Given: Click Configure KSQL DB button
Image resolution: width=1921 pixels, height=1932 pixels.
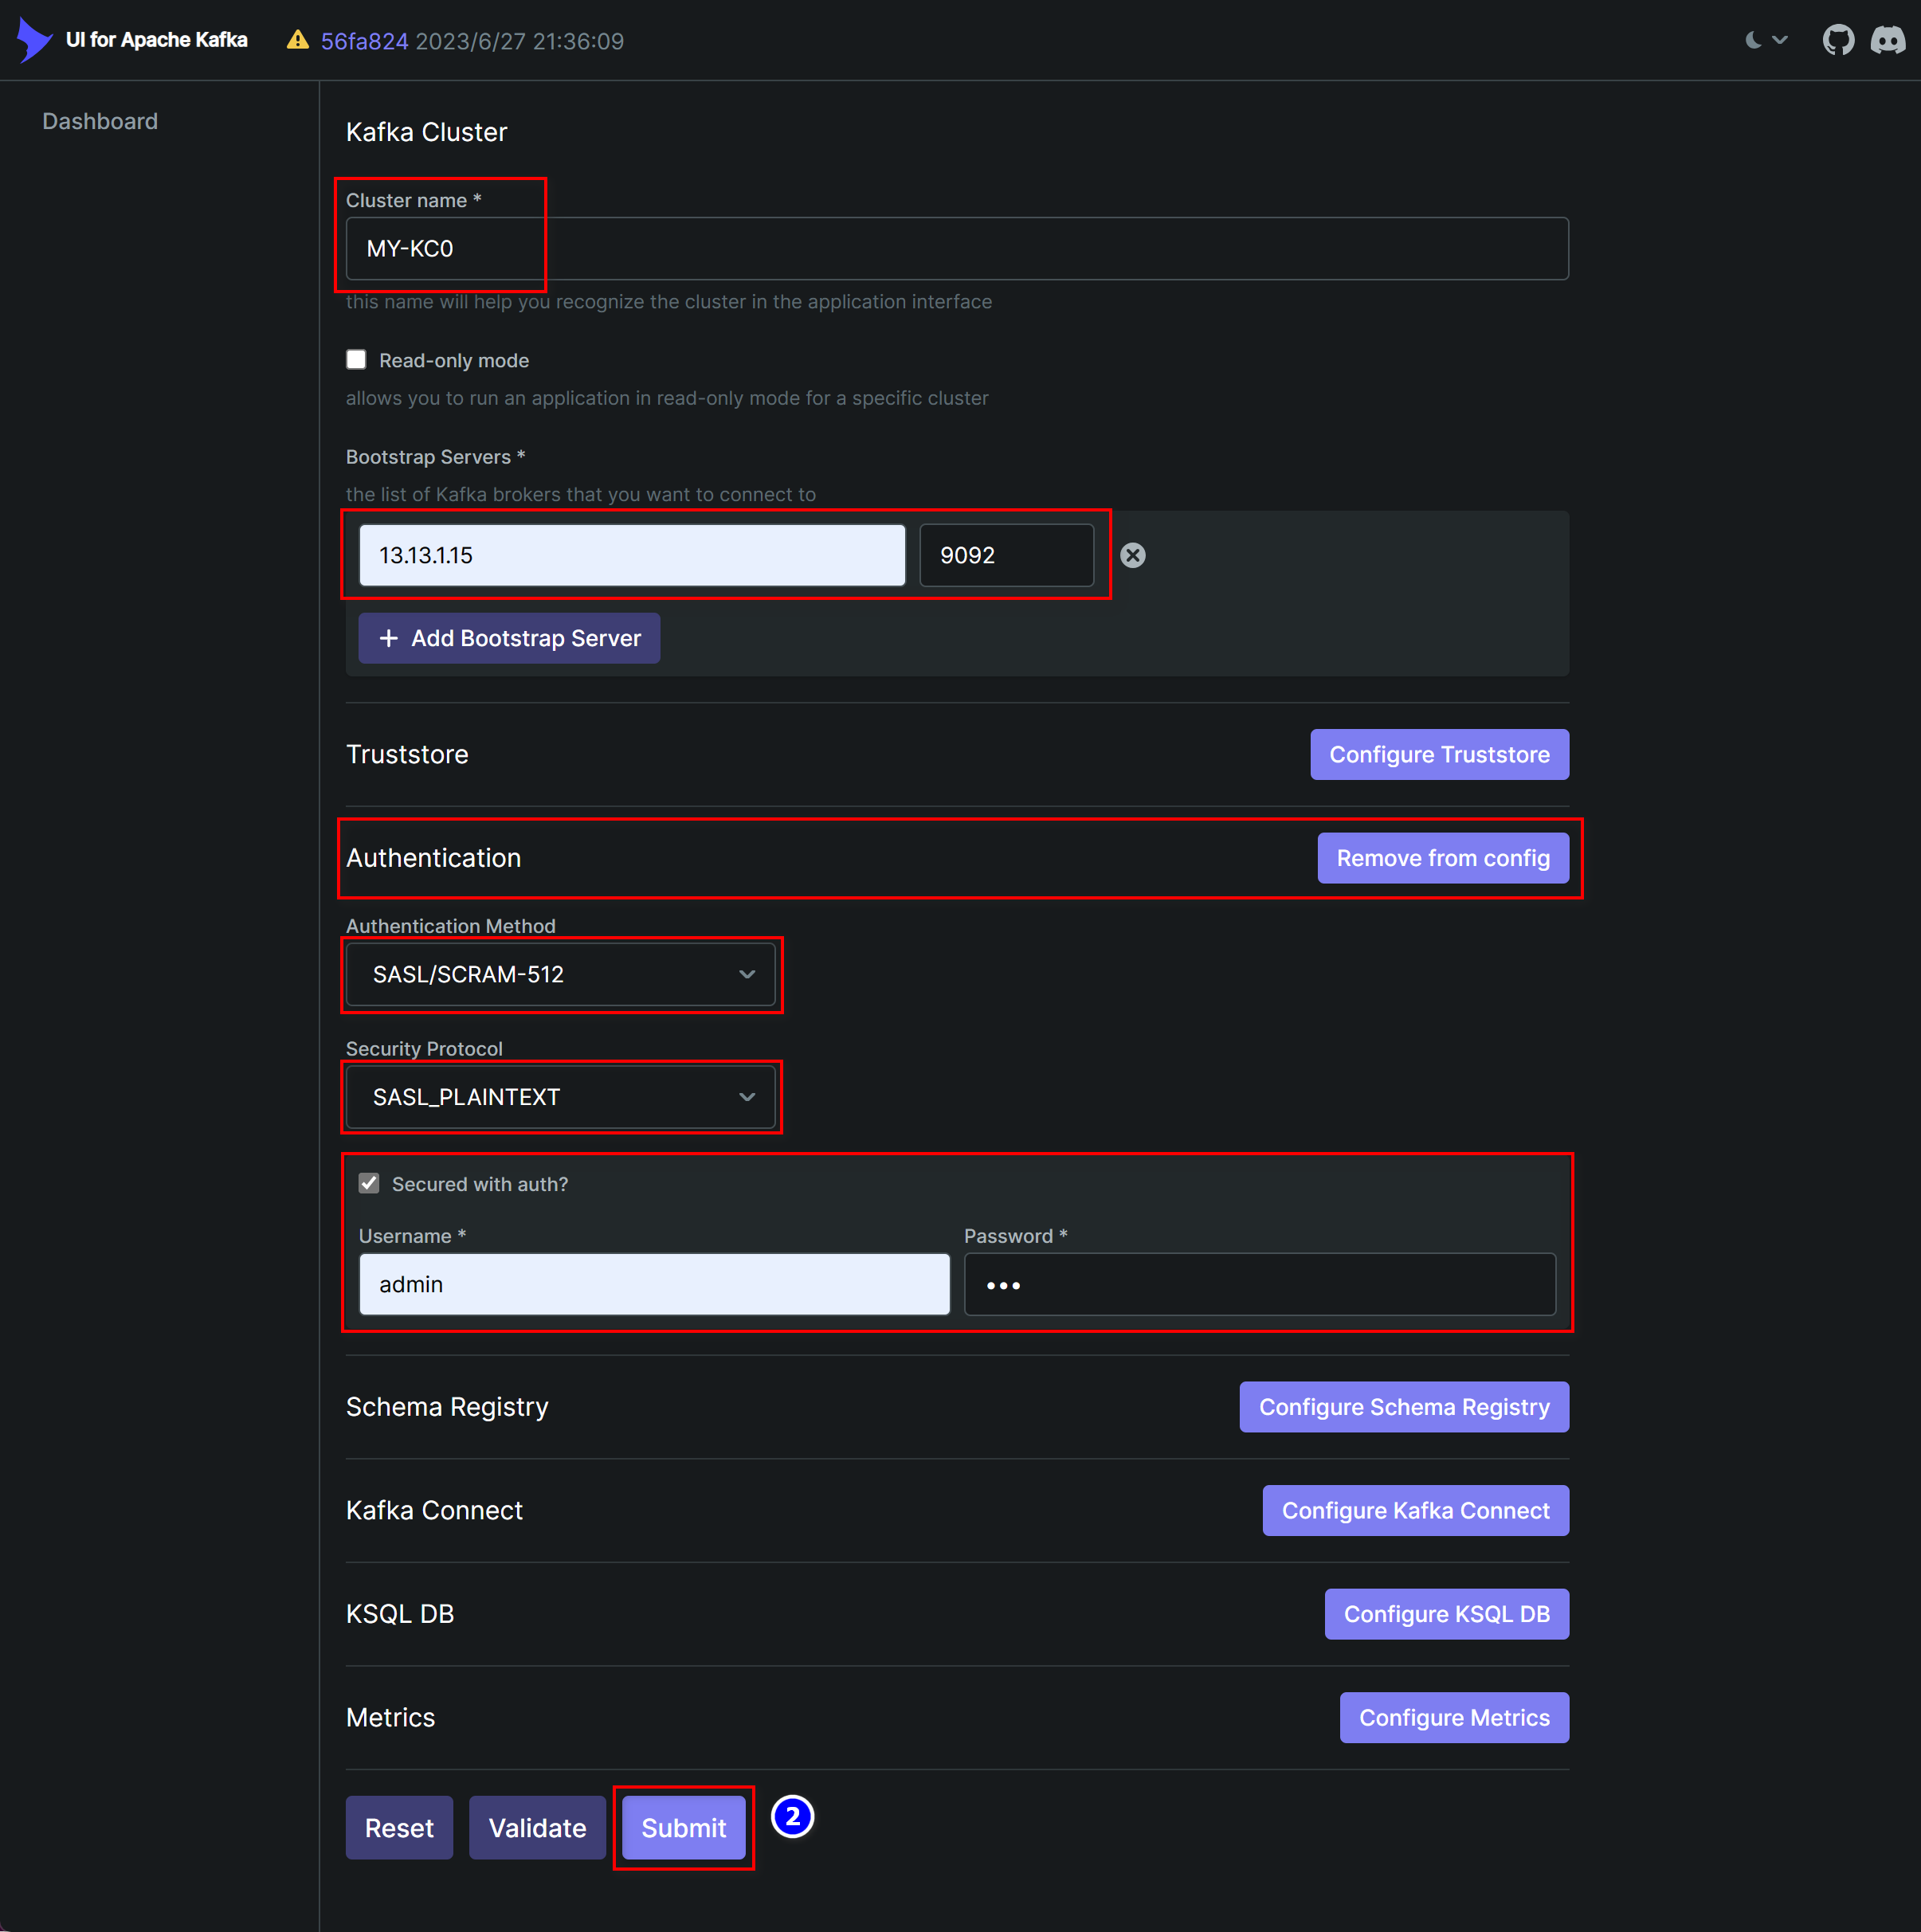Looking at the screenshot, I should click(1447, 1614).
